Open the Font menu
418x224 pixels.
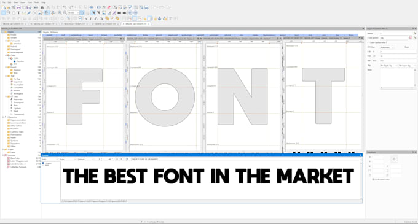[30, 2]
